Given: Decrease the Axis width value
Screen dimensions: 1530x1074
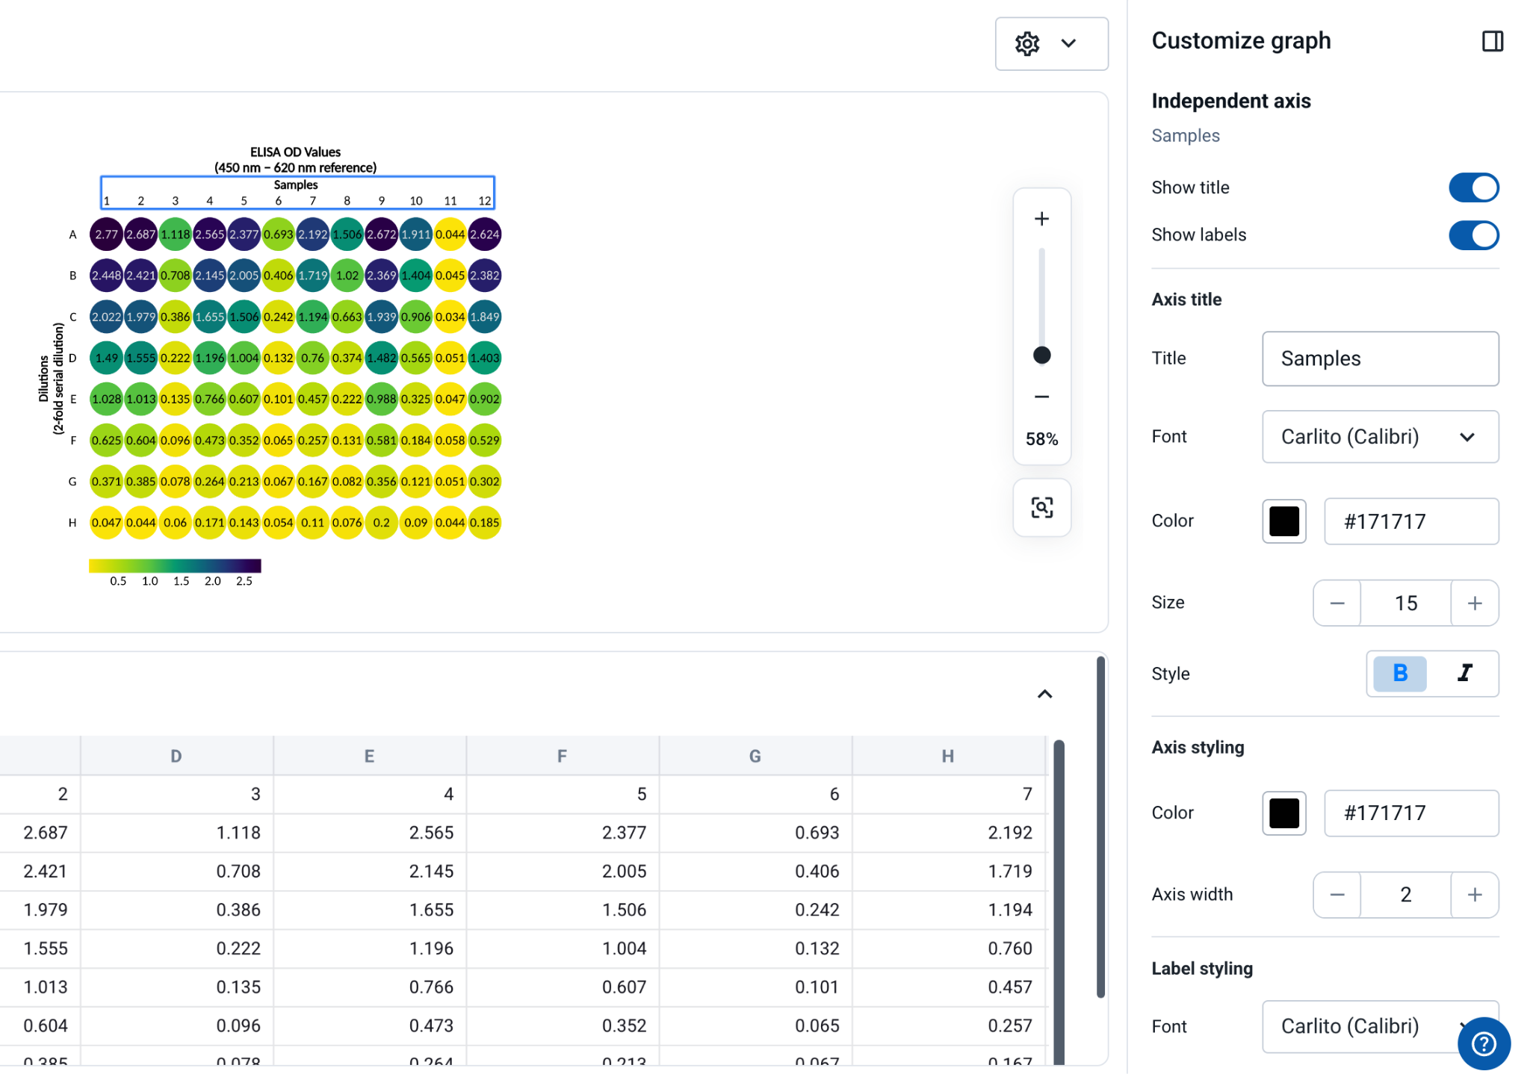Looking at the screenshot, I should 1337,895.
